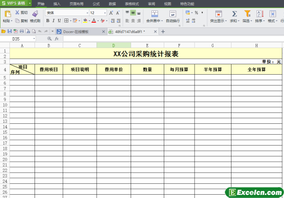This screenshot has height=198, width=284.
Task: Click the column D header
Action: tap(114, 45)
